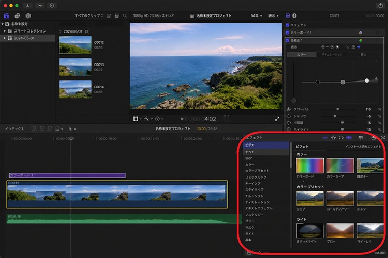This screenshot has height=258, width=388.
Task: Open the 表示 view options dropdown
Action: click(x=274, y=15)
